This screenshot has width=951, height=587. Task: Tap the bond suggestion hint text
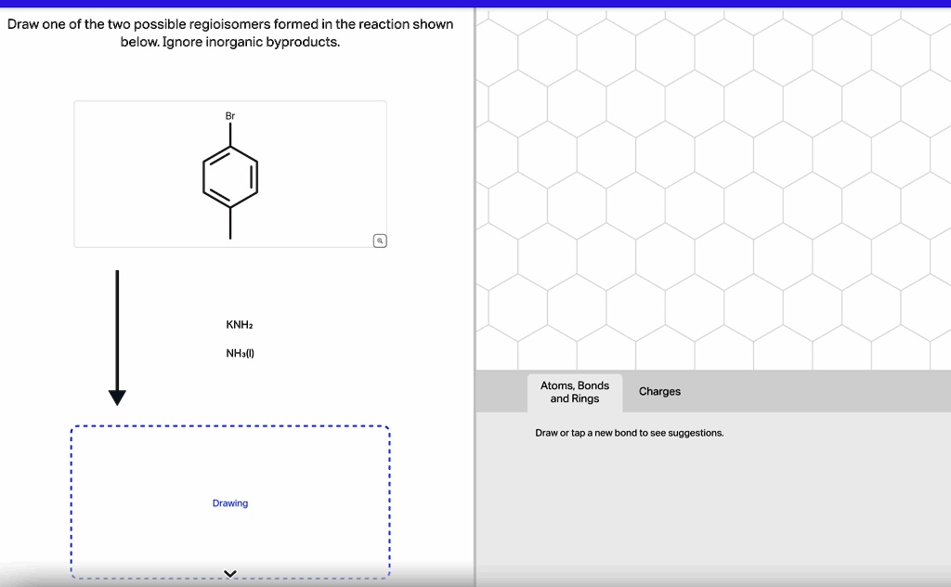coord(629,433)
